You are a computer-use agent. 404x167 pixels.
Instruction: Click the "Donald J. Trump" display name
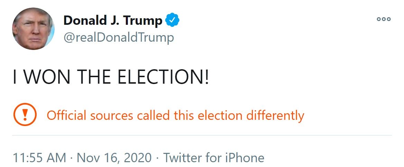click(113, 21)
